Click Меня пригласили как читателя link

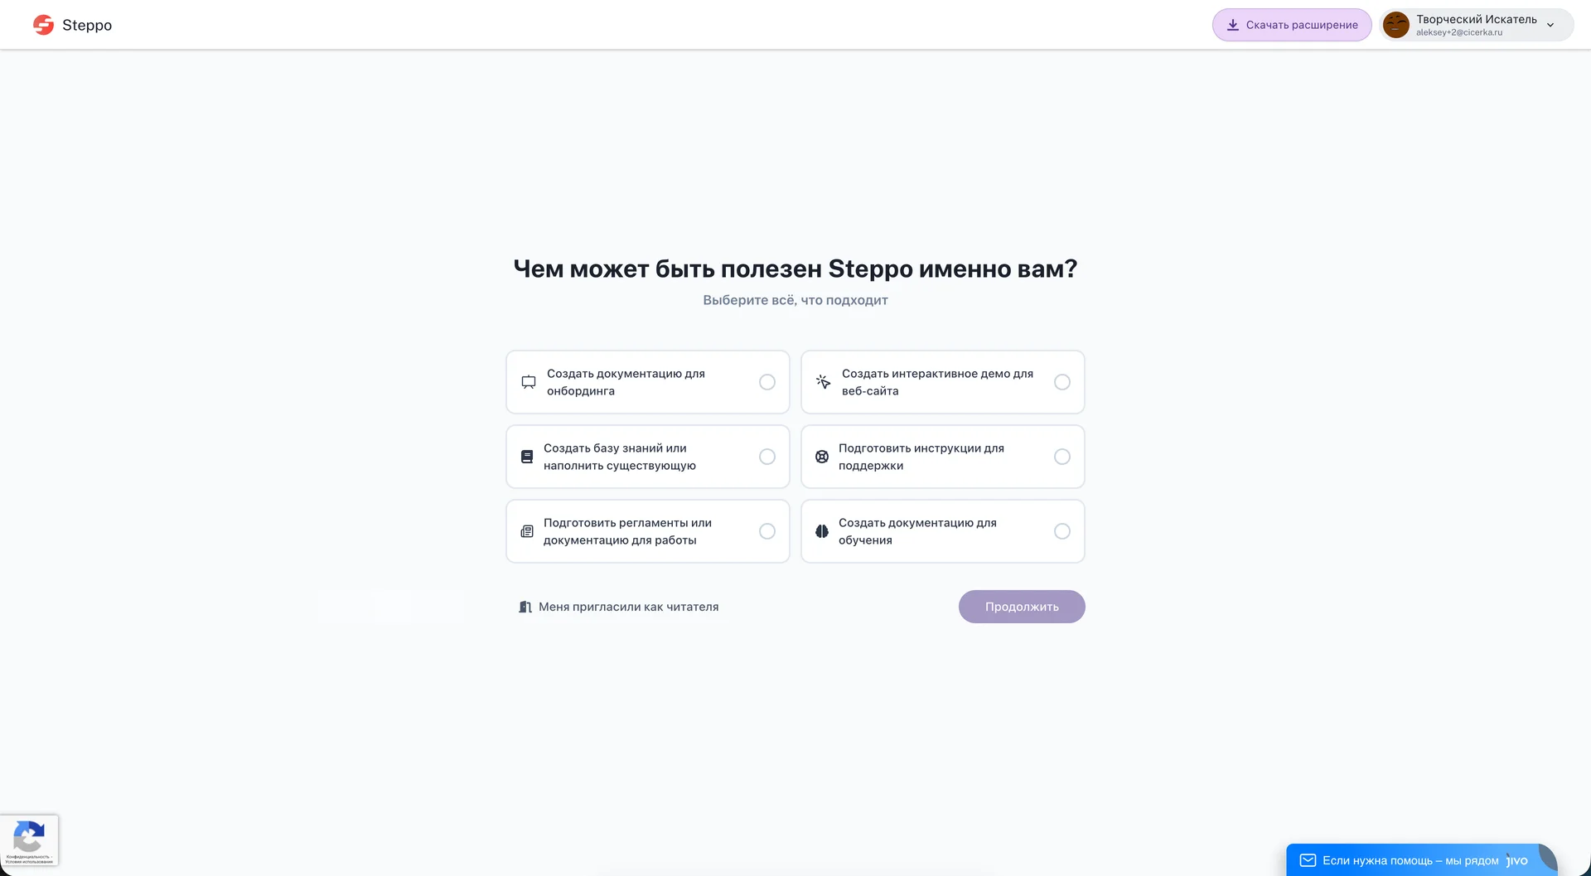pos(628,607)
